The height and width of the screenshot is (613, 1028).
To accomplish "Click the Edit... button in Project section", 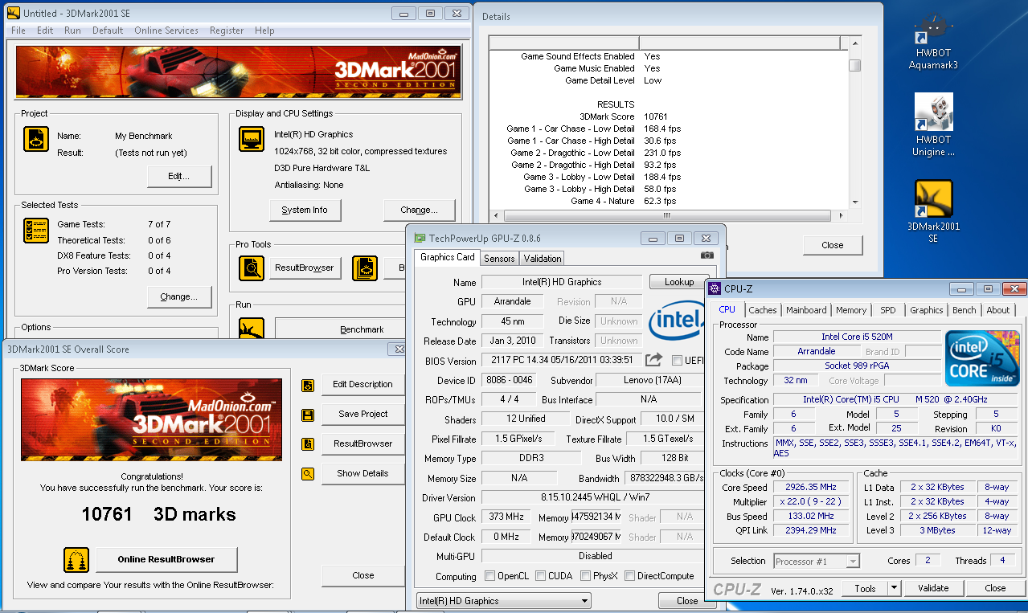I will click(x=179, y=176).
